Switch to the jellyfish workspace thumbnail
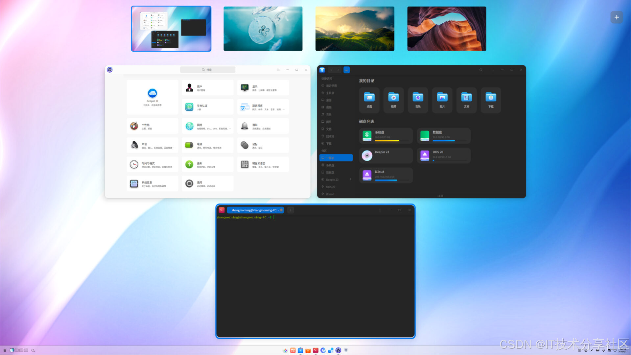The image size is (631, 355). coord(263,29)
